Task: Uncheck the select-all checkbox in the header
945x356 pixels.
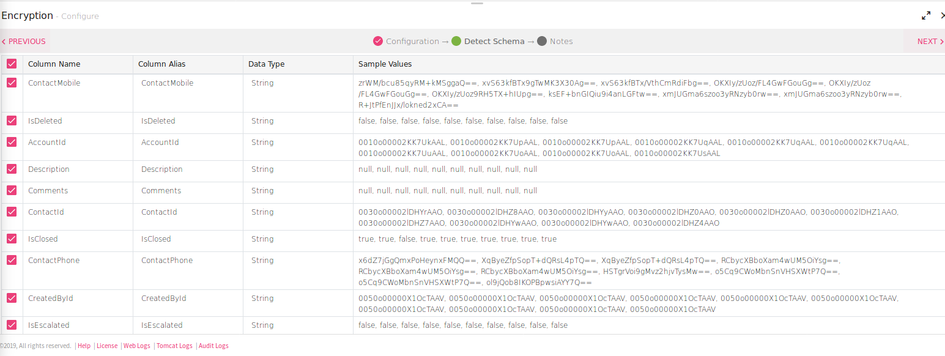Action: (11, 64)
